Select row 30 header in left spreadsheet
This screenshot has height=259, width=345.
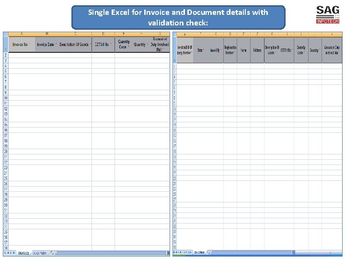click(6, 205)
